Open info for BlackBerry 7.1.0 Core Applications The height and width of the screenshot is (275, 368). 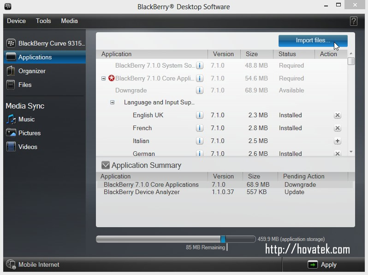tap(200, 78)
